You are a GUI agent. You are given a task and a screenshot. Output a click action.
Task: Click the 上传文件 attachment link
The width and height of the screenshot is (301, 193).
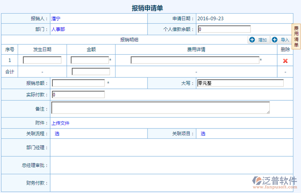(x=61, y=123)
